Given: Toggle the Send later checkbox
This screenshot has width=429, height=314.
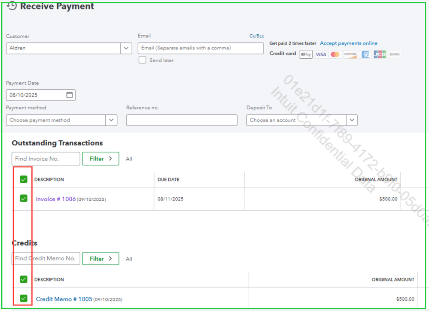Looking at the screenshot, I should (x=142, y=60).
